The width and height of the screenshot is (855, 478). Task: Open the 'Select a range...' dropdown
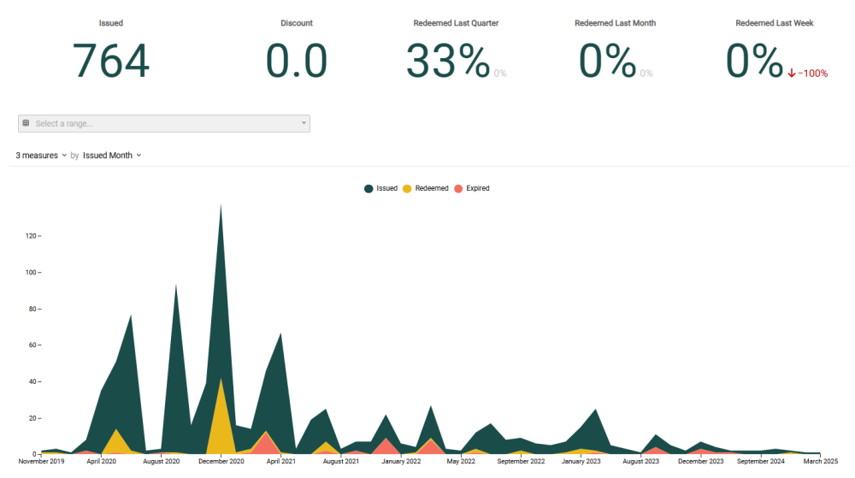pyautogui.click(x=164, y=123)
